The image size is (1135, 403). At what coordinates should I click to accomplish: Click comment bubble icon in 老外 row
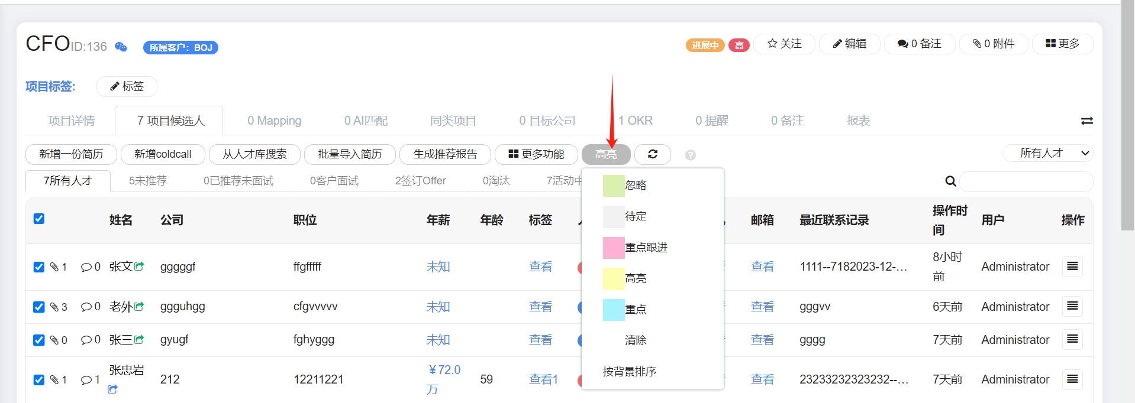click(x=86, y=307)
